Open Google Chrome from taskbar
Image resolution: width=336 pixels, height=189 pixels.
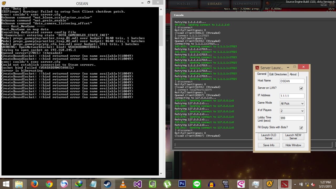coord(49,184)
